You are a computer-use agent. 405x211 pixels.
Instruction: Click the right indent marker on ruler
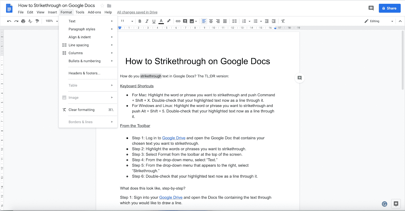[x=275, y=28]
